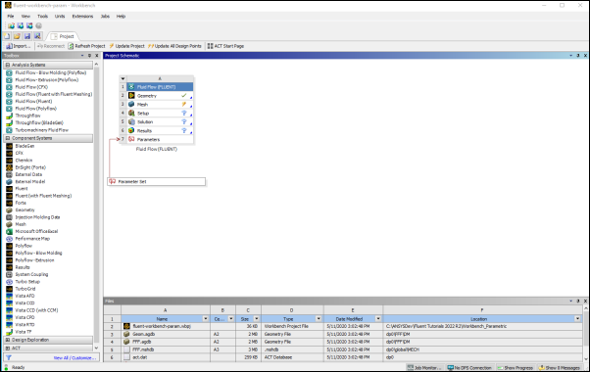Select the Fluent component icon
This screenshot has width=590, height=372.
pos(9,189)
